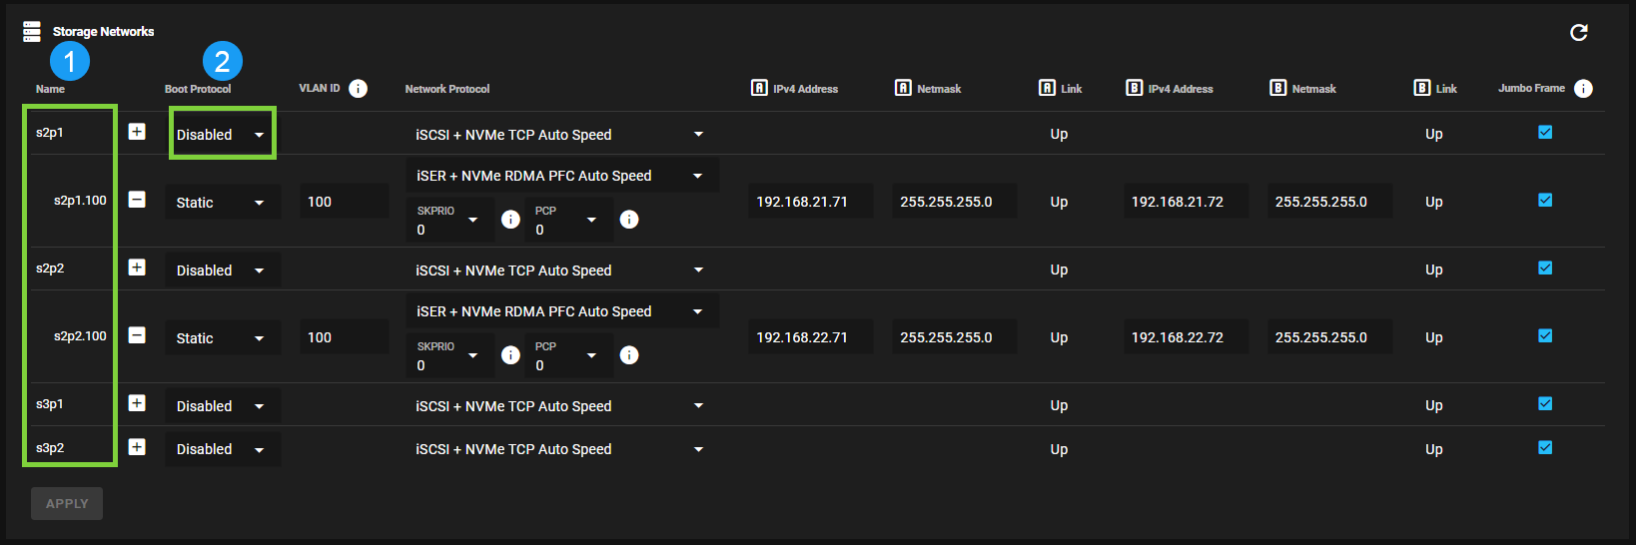The width and height of the screenshot is (1636, 545).
Task: Add a VLAN with s3p1's plus icon
Action: point(137,403)
